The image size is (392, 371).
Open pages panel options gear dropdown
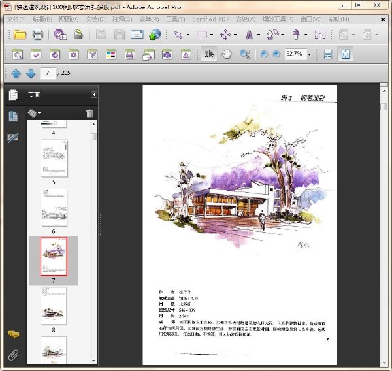pyautogui.click(x=34, y=113)
